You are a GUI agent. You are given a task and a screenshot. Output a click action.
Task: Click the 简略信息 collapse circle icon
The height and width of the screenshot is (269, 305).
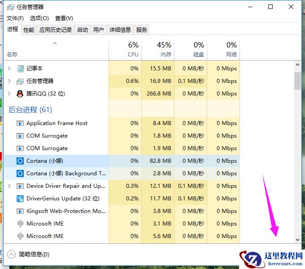pos(11,254)
